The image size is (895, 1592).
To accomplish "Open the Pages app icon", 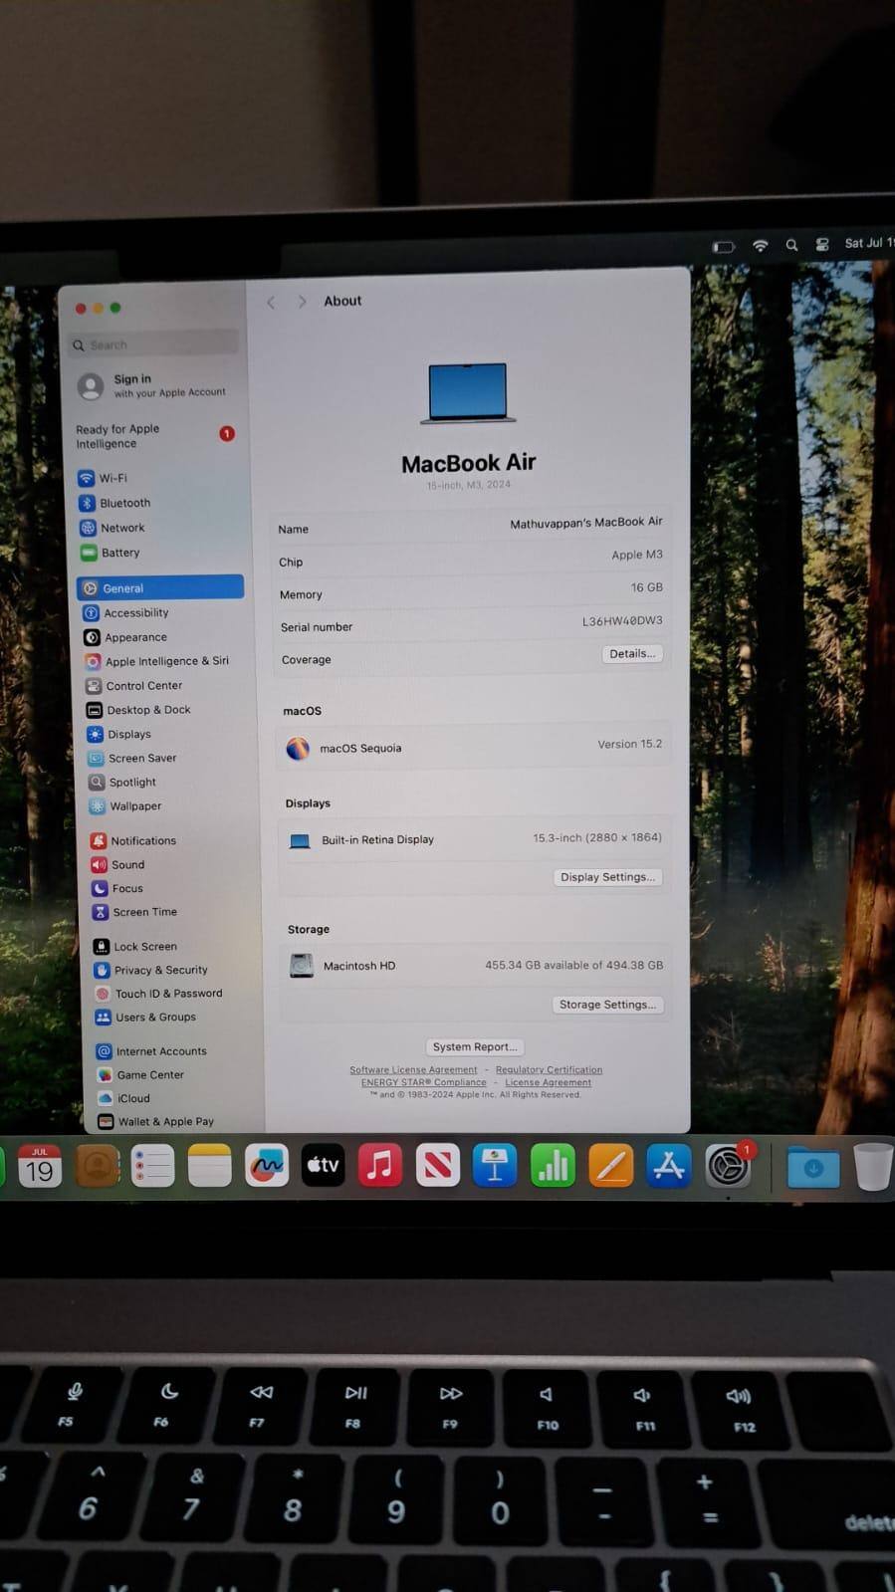I will tap(610, 1166).
